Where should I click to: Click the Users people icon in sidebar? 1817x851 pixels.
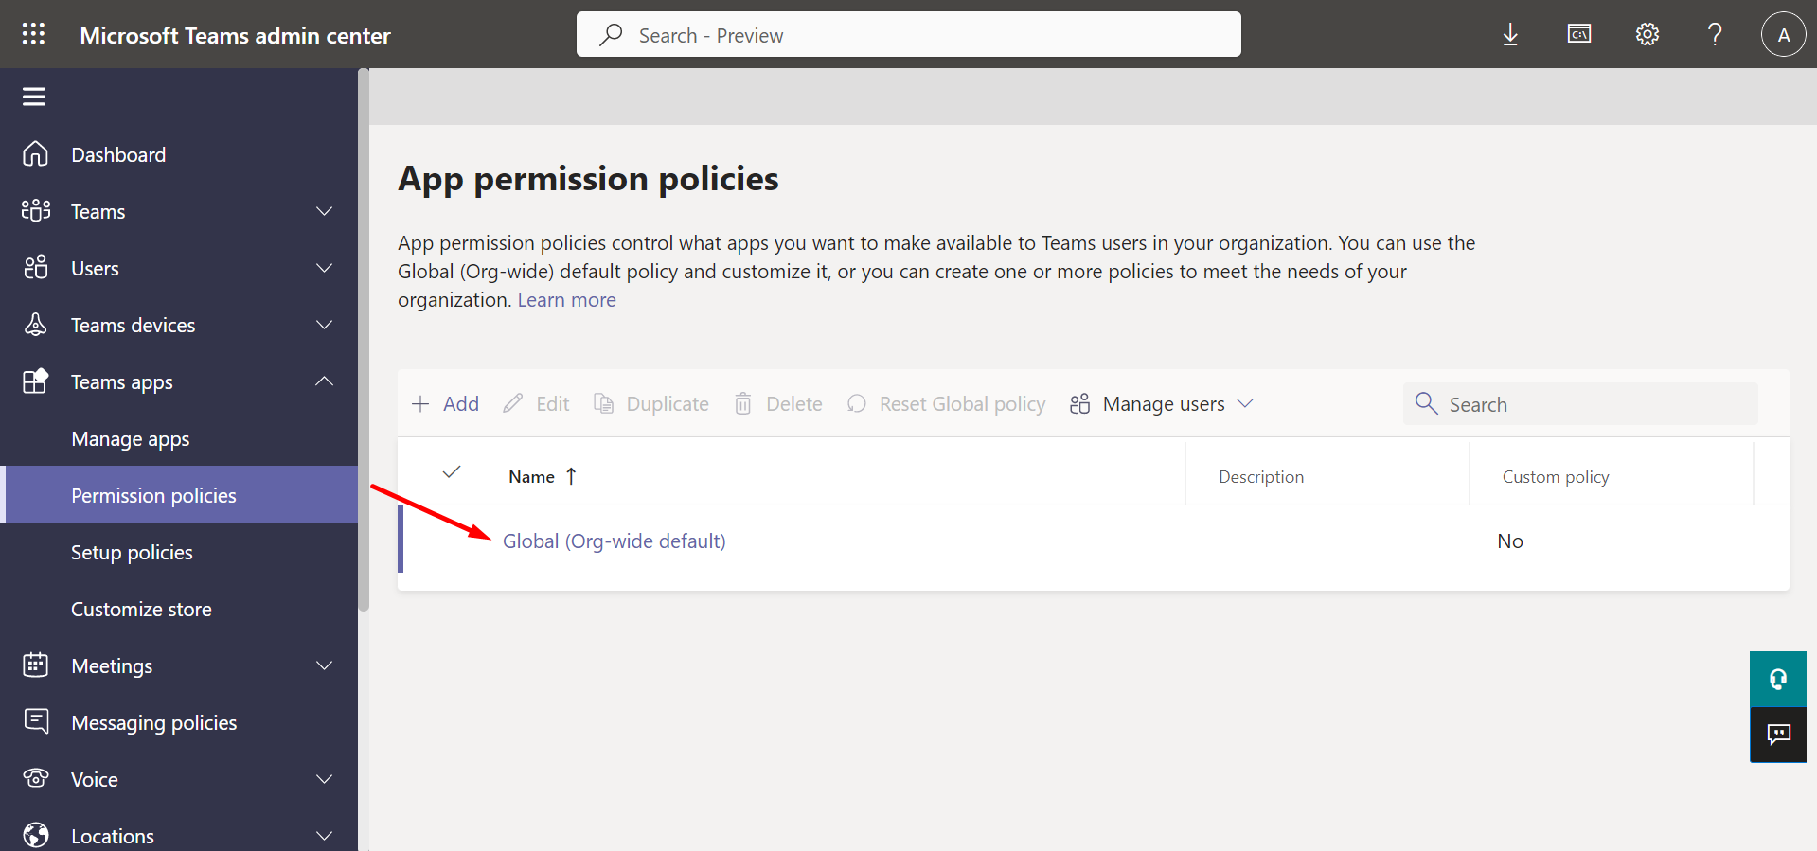[x=36, y=268]
